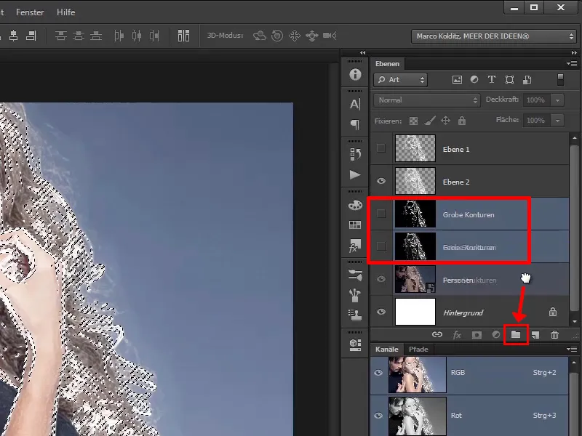Viewport: 582px width, 436px height.
Task: Click the 3D camera zoom icon
Action: click(330, 36)
